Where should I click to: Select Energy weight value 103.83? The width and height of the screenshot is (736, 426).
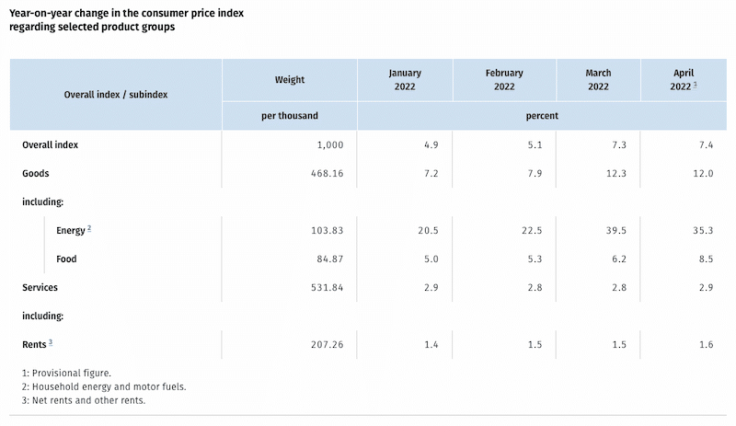(x=316, y=230)
